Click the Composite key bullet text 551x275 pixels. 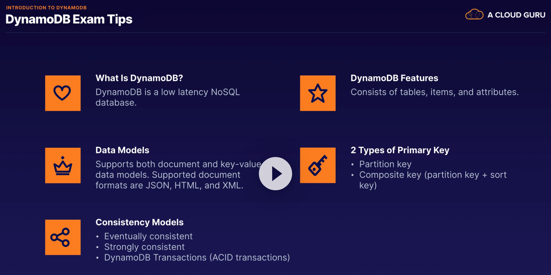point(433,175)
